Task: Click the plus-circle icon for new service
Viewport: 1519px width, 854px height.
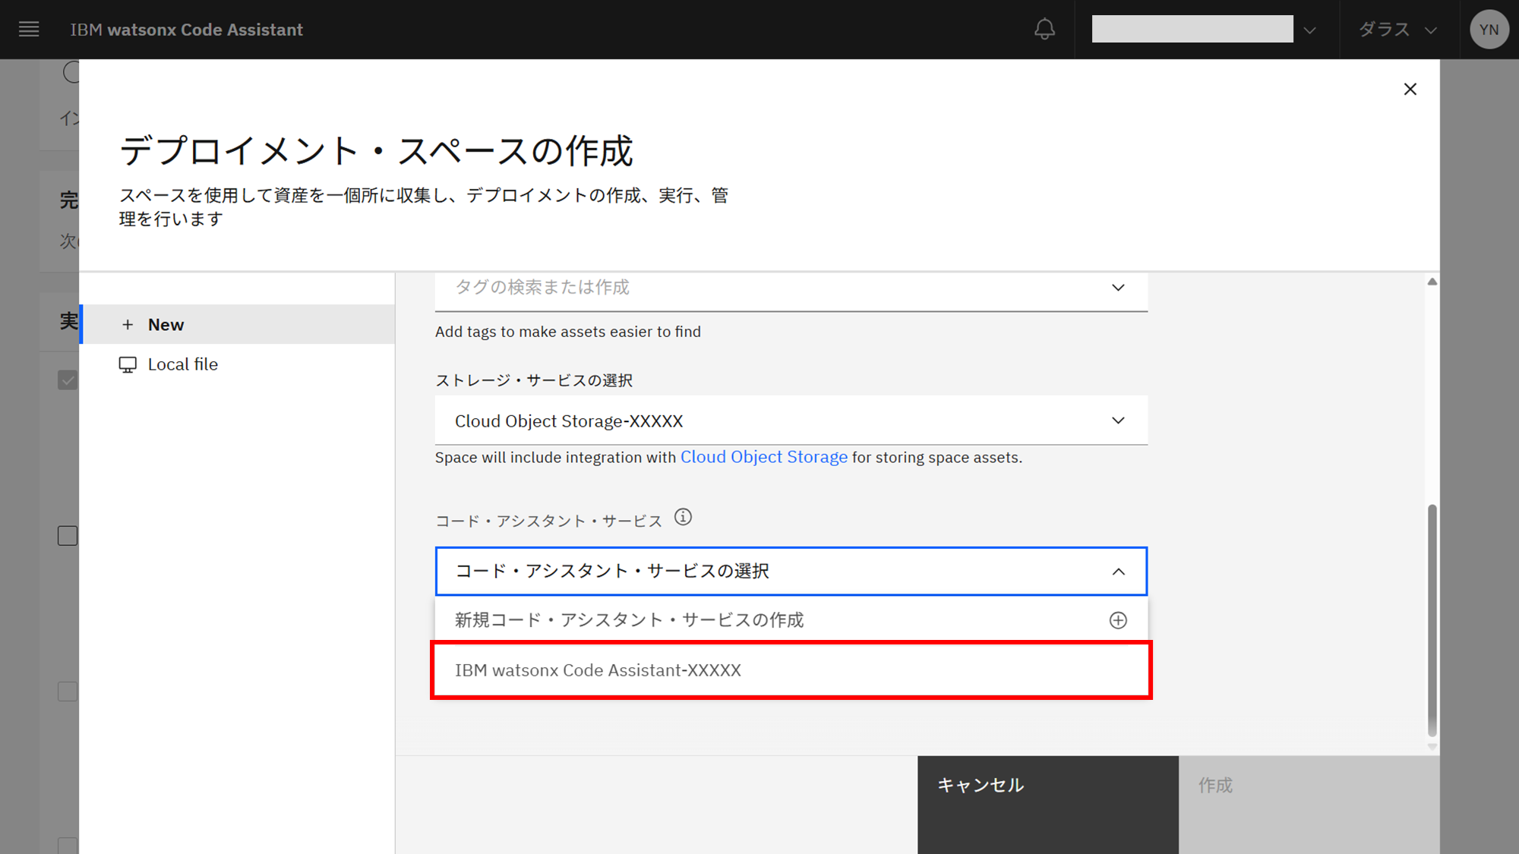Action: (1117, 620)
